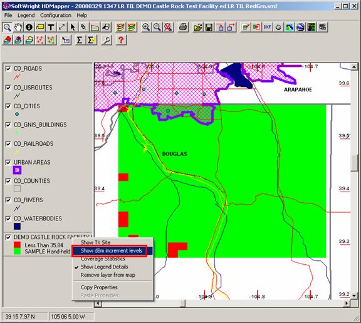Toggle Show Legend Details menu entry
The width and height of the screenshot is (361, 323).
(x=104, y=267)
